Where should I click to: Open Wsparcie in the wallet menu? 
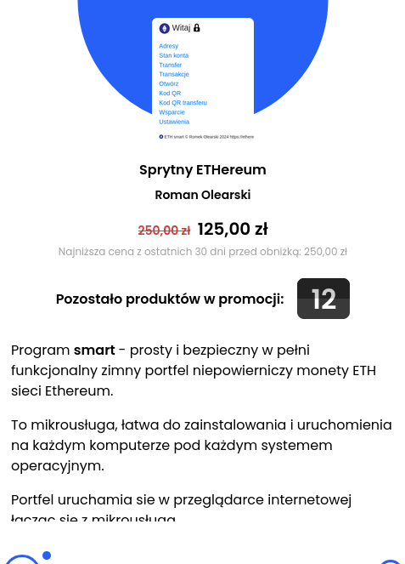[x=172, y=112]
